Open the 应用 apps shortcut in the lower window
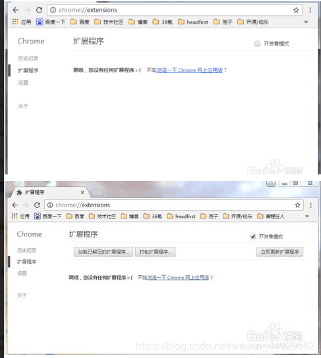321x358 pixels. [20, 216]
